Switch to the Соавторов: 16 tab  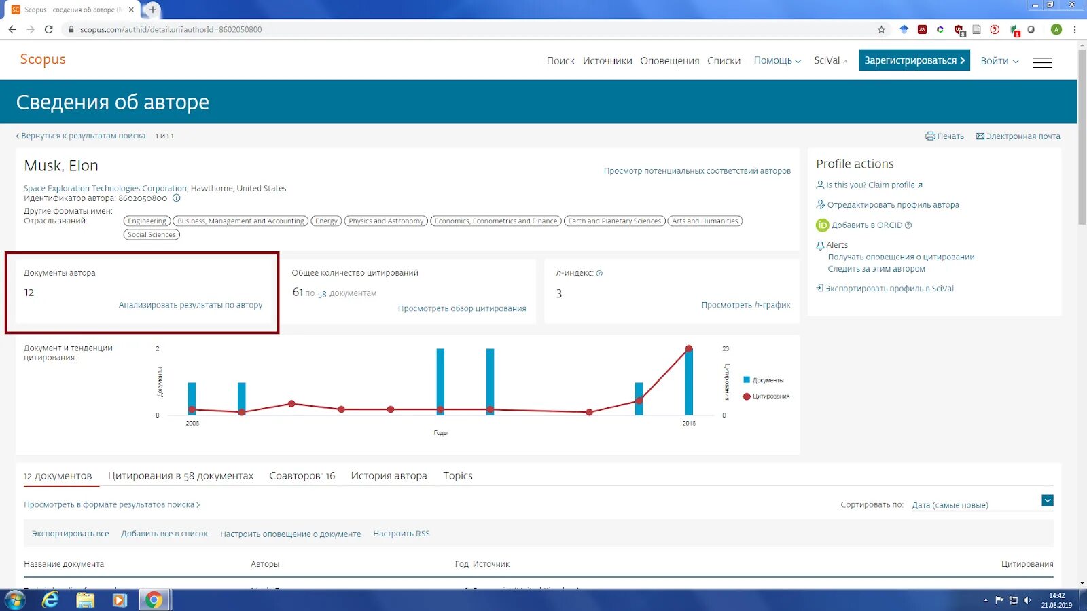302,476
